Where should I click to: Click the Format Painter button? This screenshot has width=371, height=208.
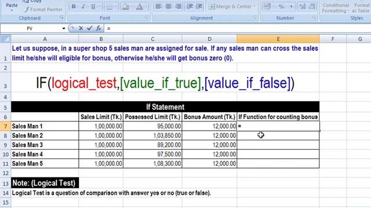[43, 9]
